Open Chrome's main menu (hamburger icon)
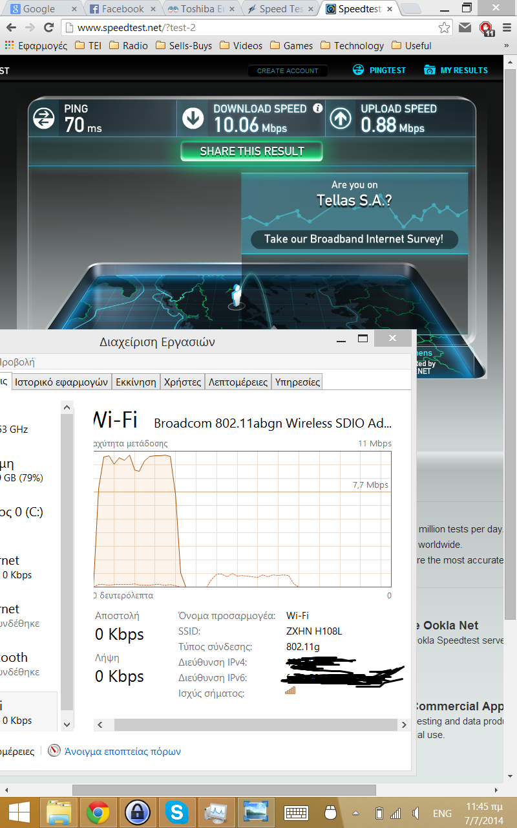The height and width of the screenshot is (828, 517). tap(508, 28)
